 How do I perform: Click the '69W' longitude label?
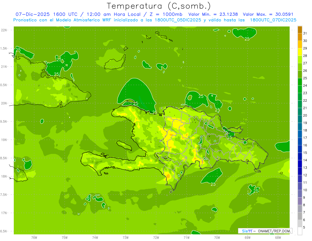click(x=247, y=237)
